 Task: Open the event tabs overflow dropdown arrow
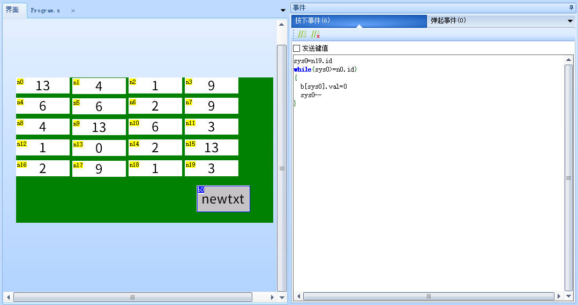click(x=570, y=21)
